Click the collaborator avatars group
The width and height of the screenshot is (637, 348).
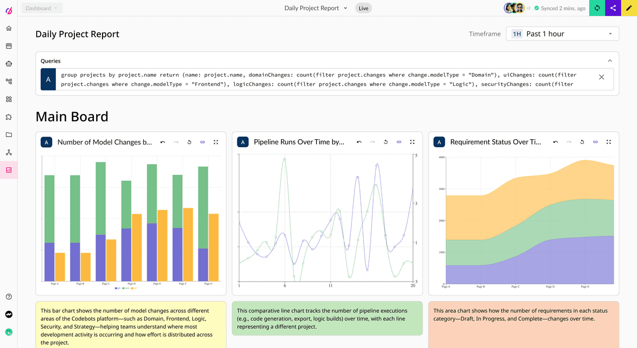coord(514,8)
